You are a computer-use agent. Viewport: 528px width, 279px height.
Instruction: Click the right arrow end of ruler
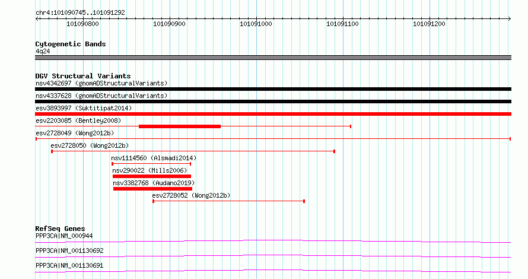(509, 19)
